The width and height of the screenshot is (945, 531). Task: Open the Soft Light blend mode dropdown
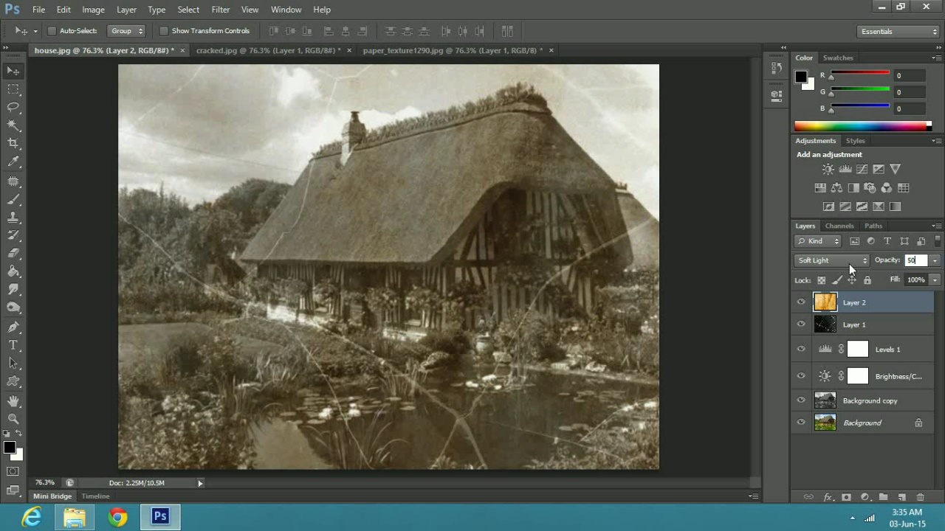(832, 260)
